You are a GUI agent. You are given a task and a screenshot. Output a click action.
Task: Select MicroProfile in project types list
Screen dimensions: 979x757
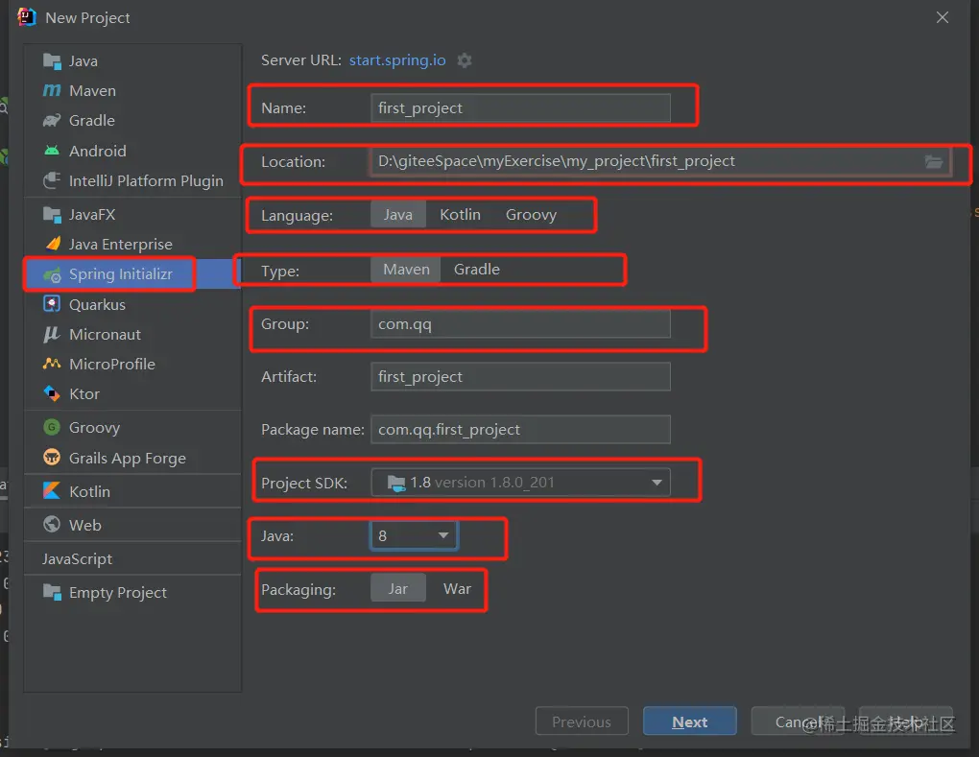point(132,364)
